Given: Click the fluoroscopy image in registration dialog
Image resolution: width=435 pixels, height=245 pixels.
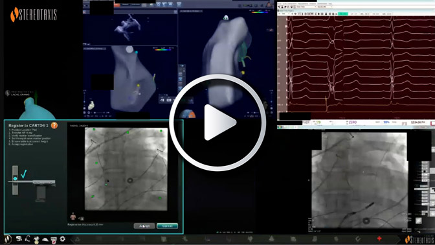Looking at the screenshot, I should tap(126, 169).
